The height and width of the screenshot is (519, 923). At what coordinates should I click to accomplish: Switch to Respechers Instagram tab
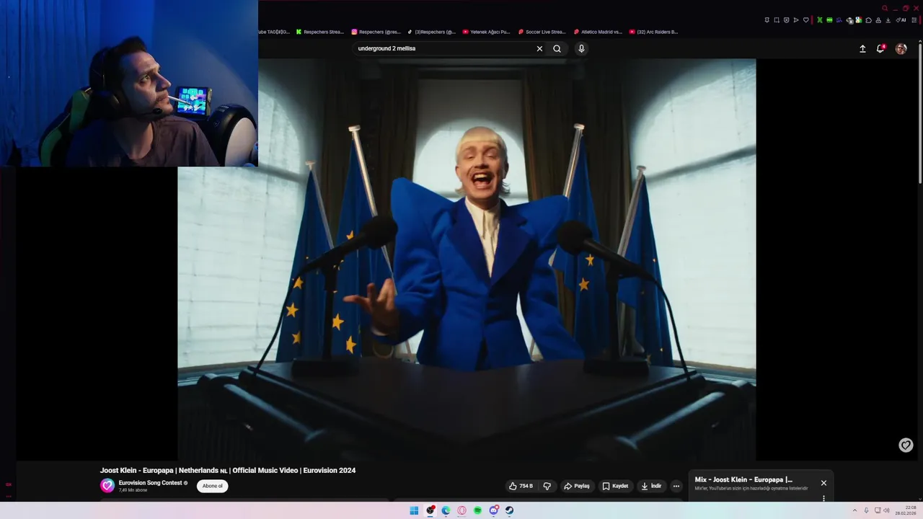click(376, 32)
